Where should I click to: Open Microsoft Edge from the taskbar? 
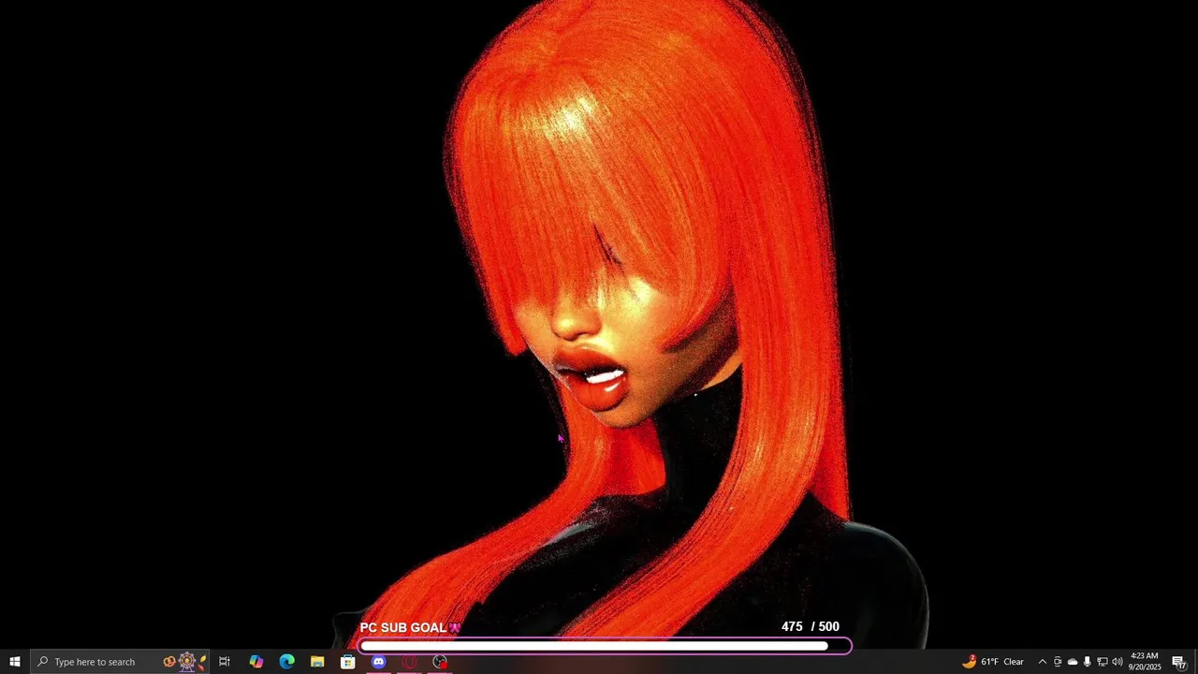pyautogui.click(x=286, y=662)
